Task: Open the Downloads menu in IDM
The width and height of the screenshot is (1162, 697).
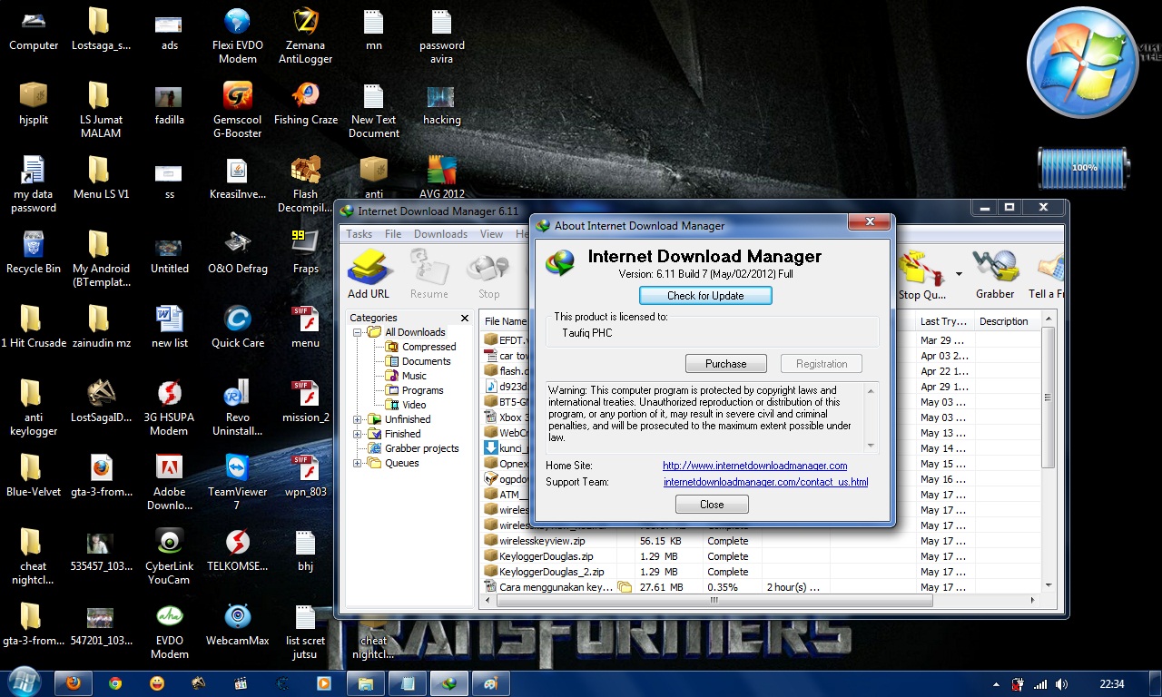Action: click(440, 234)
